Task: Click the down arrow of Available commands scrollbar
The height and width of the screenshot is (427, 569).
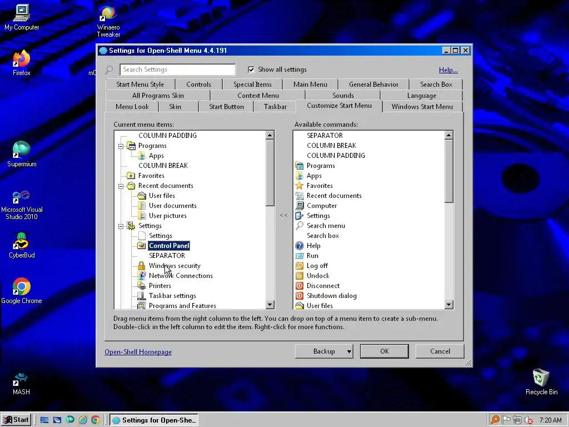Action: click(448, 304)
